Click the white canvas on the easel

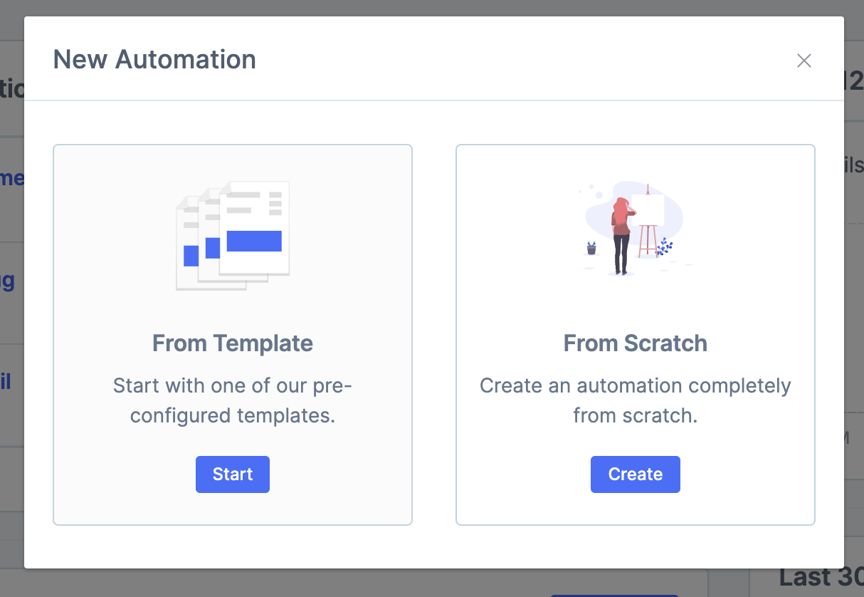[x=648, y=209]
